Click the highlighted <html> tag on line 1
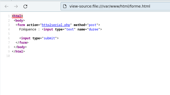Screen dimensions: 170x95 [x=17, y=16]
